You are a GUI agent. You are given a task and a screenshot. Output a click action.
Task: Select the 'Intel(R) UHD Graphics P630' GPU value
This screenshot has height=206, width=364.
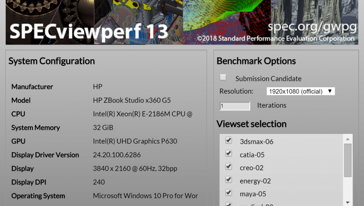[x=135, y=141]
